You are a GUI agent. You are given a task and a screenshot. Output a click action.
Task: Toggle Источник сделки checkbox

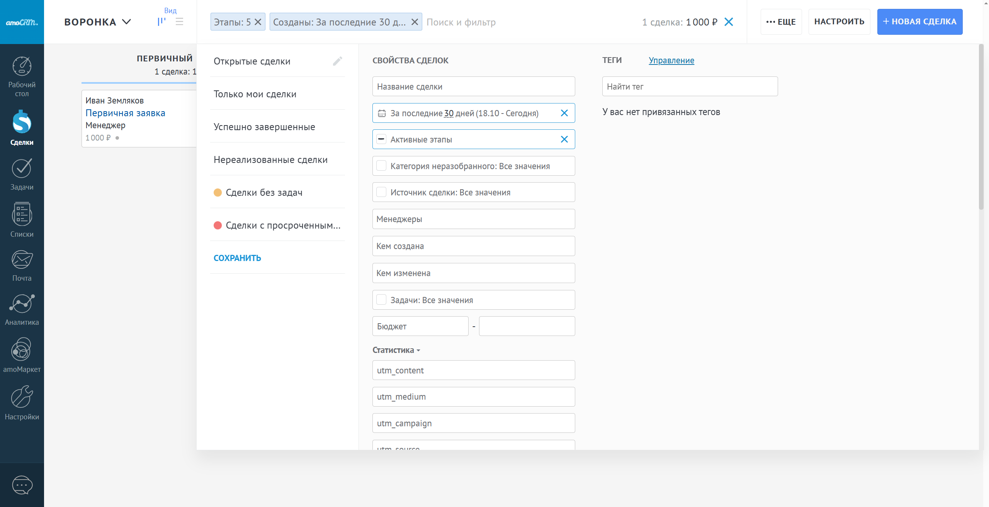click(x=381, y=192)
